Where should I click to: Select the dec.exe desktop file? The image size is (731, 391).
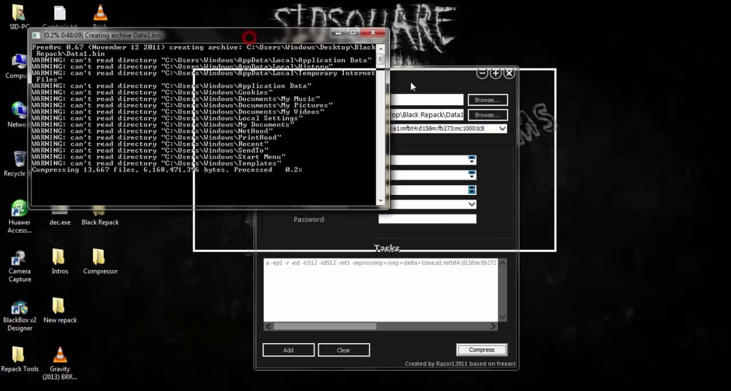point(60,217)
